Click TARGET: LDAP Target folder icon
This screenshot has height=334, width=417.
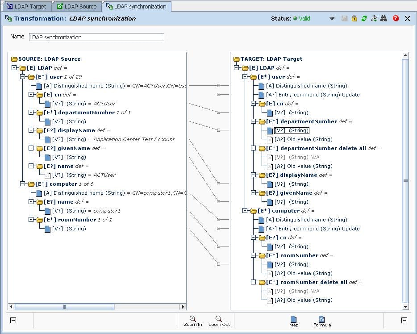(237, 59)
